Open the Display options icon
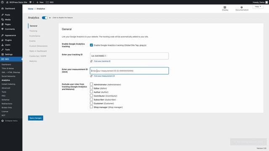 [225, 7]
